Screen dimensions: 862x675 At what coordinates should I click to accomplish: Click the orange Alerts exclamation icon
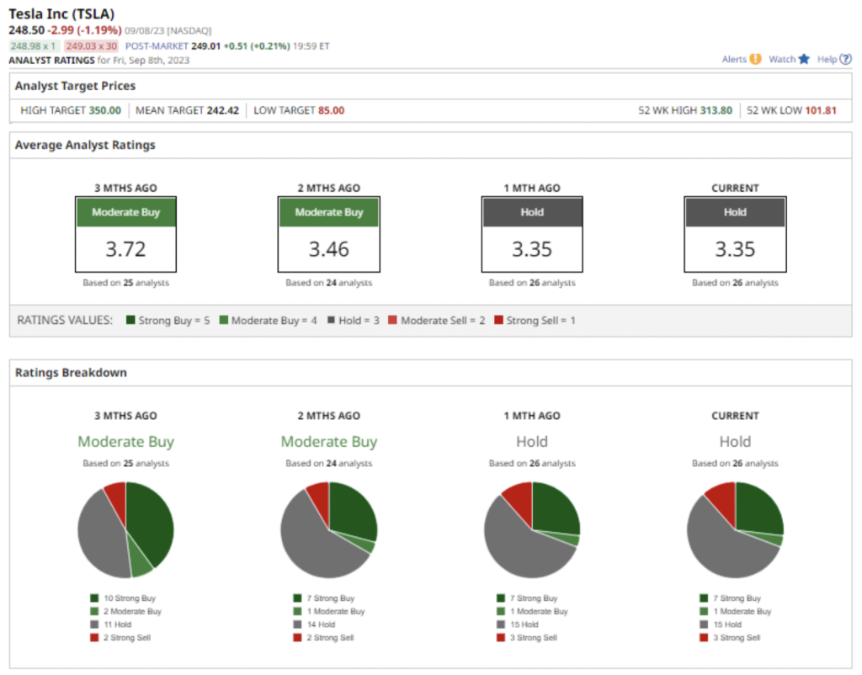click(755, 59)
